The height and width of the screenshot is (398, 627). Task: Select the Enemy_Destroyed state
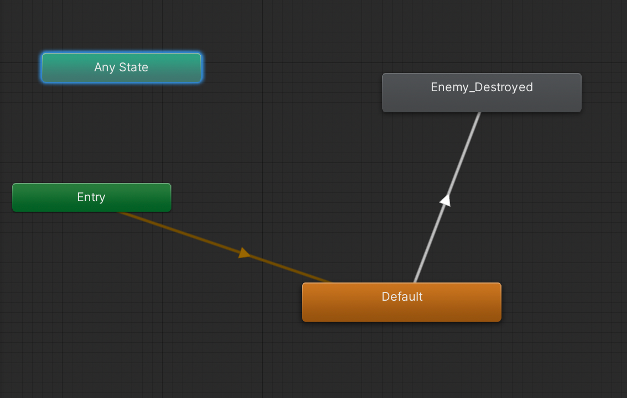pos(481,92)
